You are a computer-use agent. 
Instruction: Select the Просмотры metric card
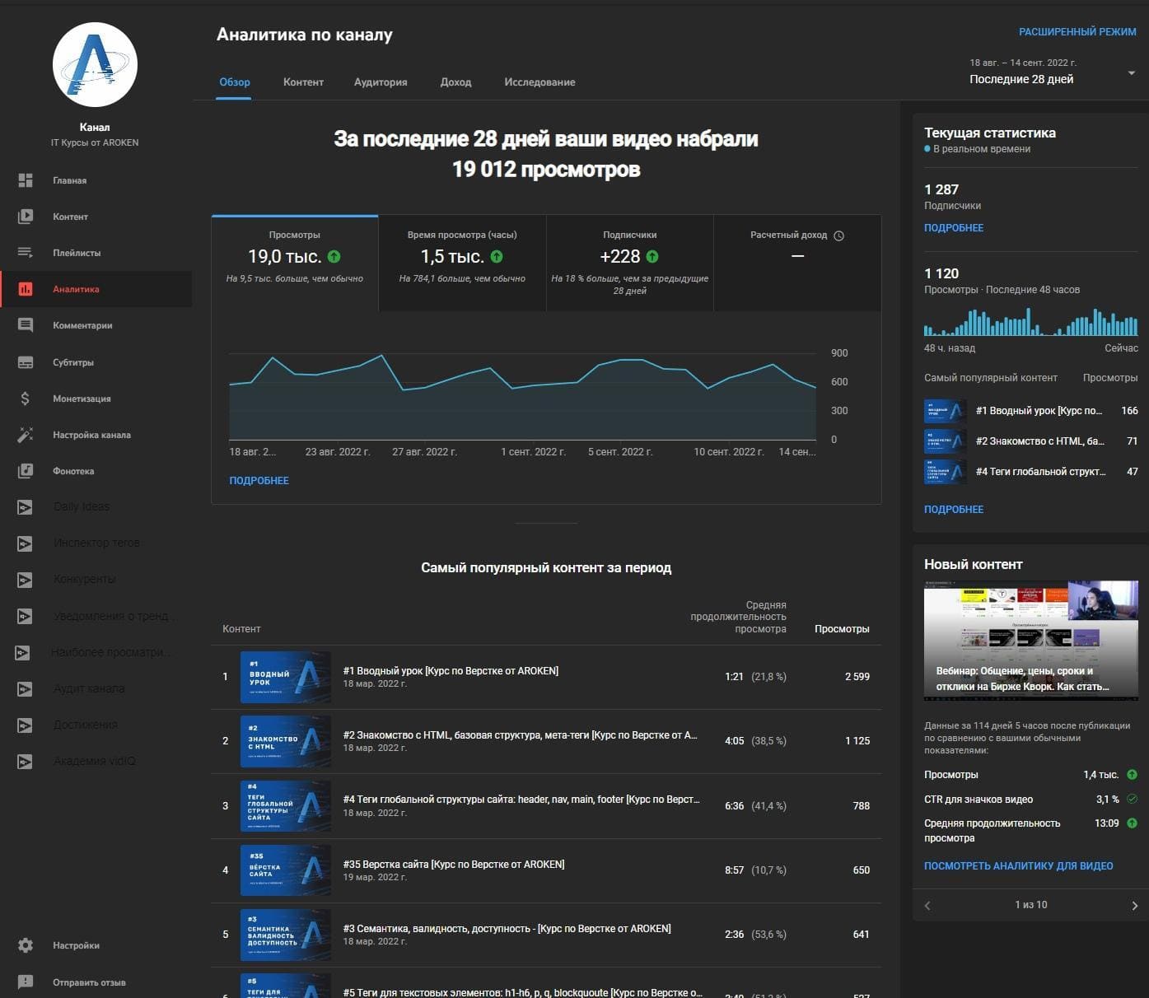[x=295, y=263]
